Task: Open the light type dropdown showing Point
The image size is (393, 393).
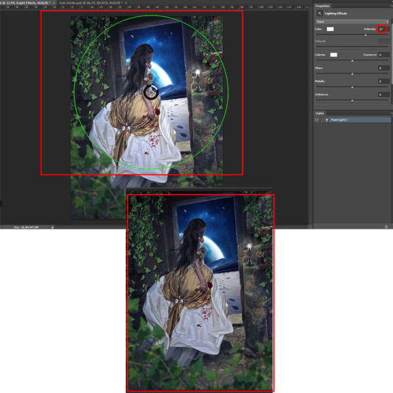Action: (352, 22)
